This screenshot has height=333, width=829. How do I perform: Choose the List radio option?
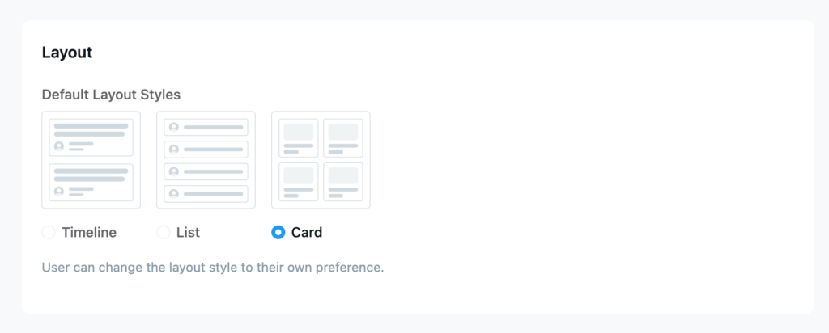(164, 233)
